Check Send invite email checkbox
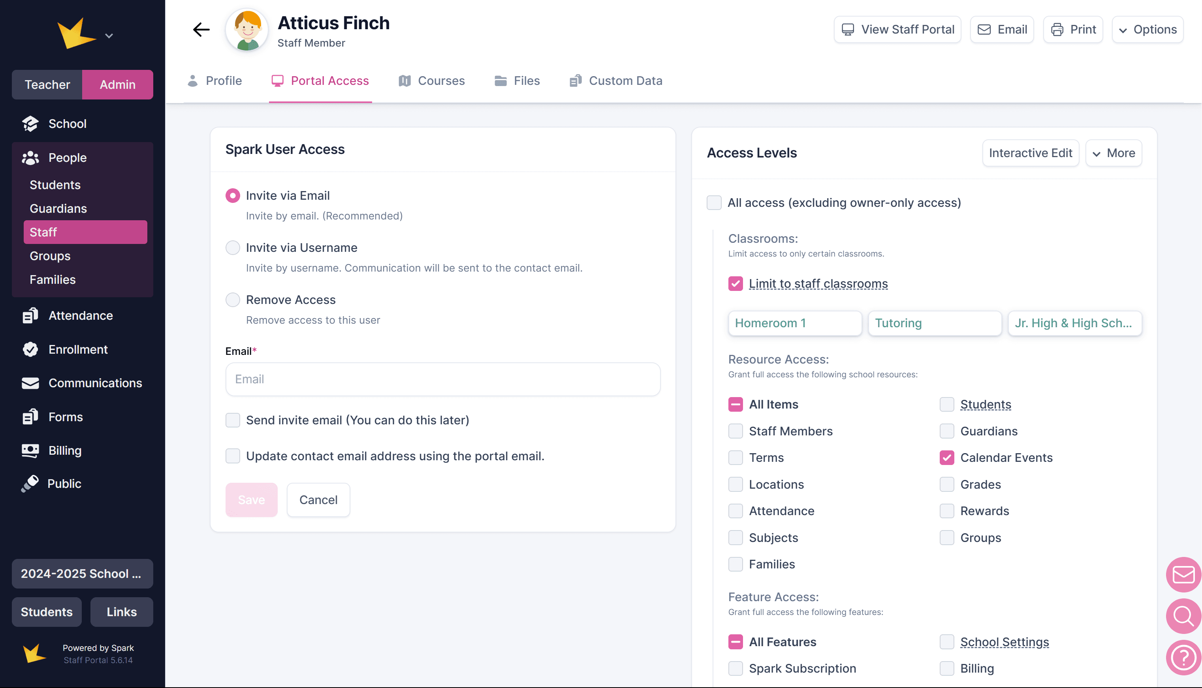Image resolution: width=1202 pixels, height=688 pixels. [233, 420]
